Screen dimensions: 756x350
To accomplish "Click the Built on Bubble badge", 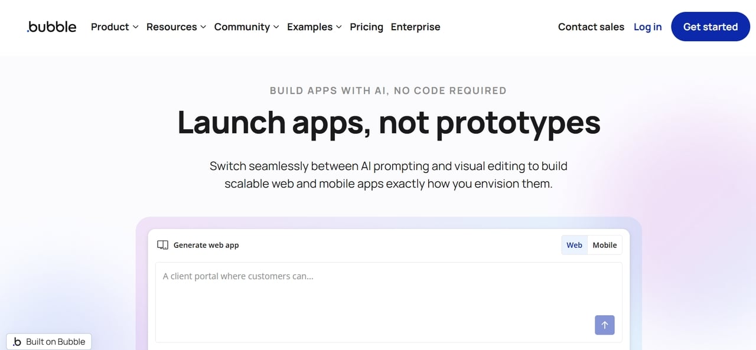I will (x=49, y=342).
